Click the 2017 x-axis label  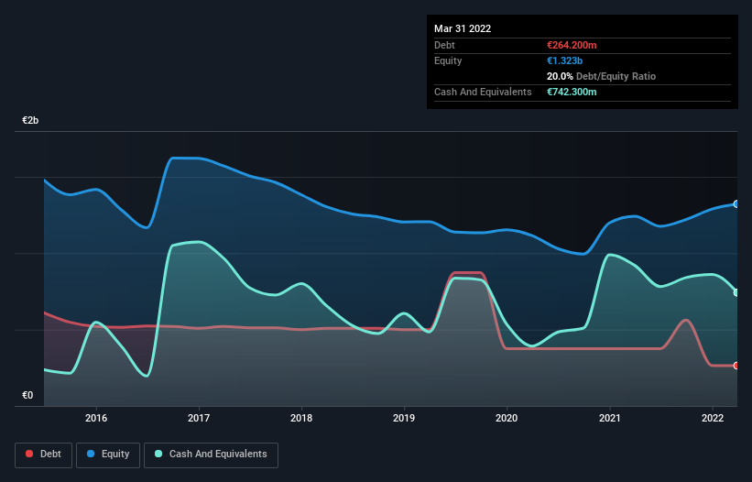point(199,418)
